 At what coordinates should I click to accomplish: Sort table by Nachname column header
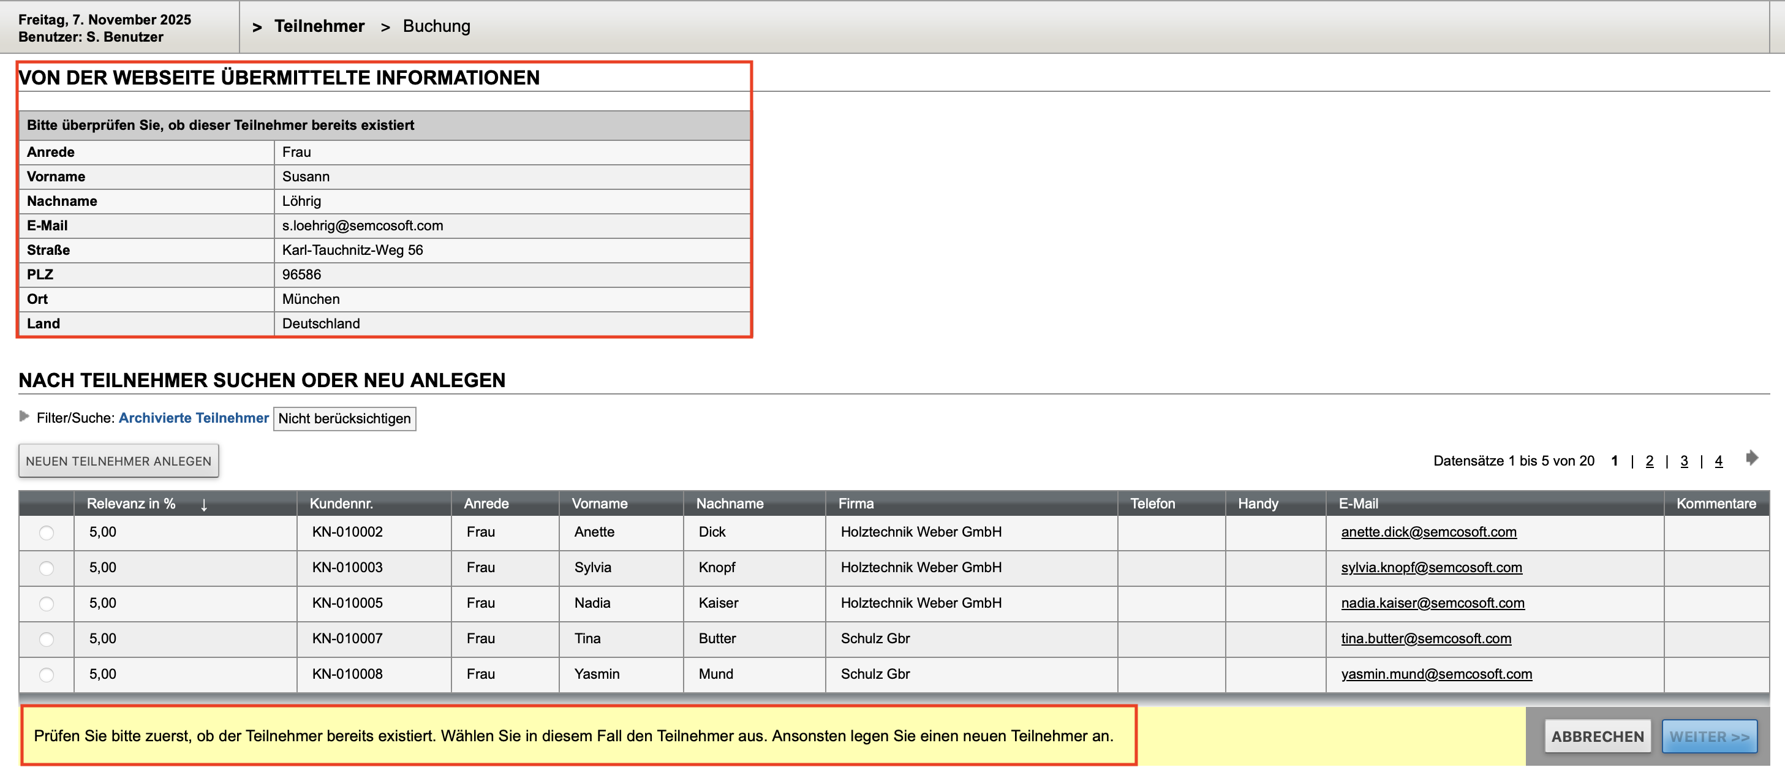coord(729,504)
